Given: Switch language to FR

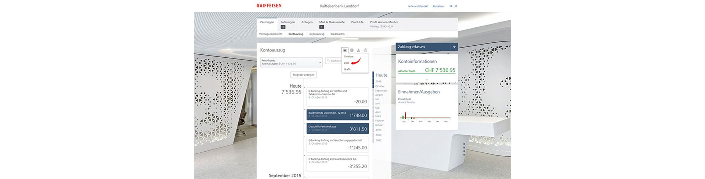Looking at the screenshot, I should (451, 6).
